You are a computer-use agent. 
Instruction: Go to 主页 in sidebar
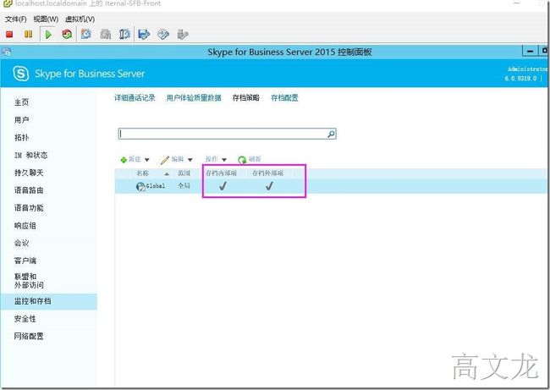tap(21, 102)
